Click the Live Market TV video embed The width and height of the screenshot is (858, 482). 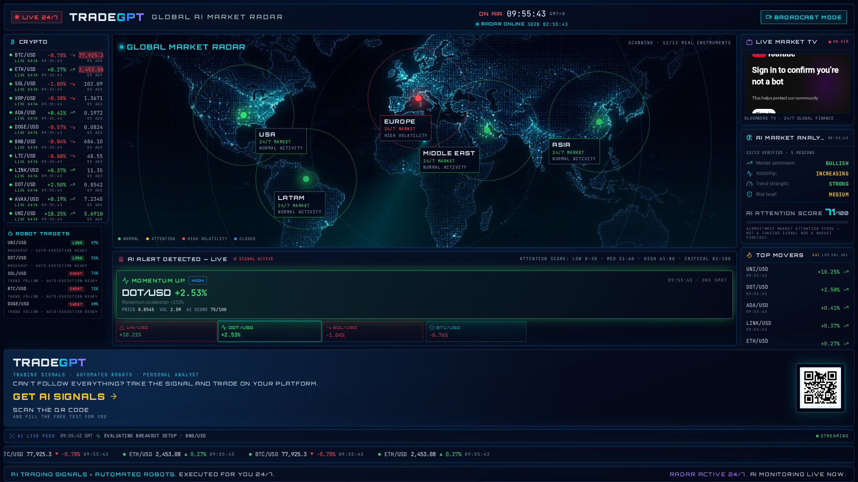(x=797, y=83)
